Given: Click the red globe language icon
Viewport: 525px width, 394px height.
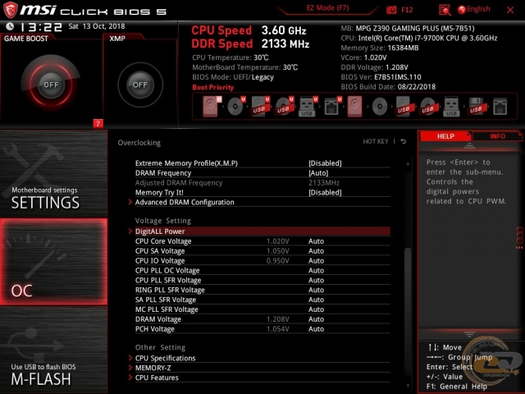Looking at the screenshot, I should pyautogui.click(x=461, y=10).
